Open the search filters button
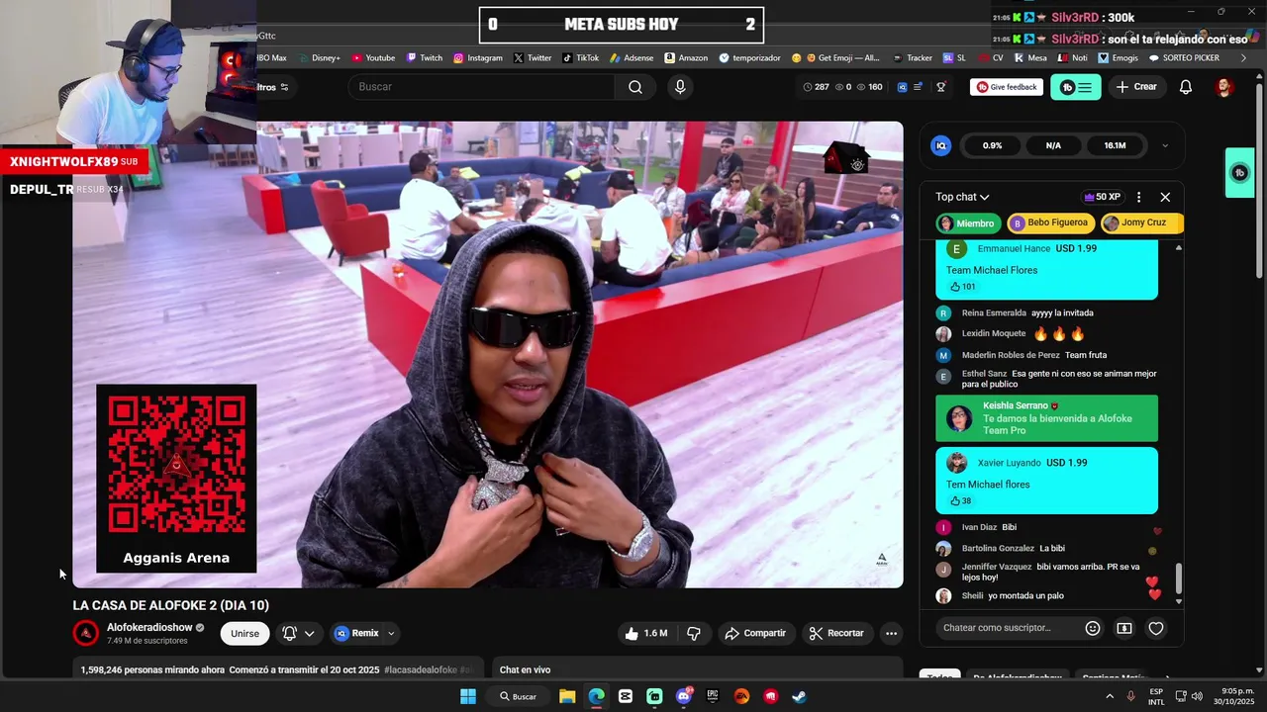Screen dimensions: 1267x712 (x=273, y=87)
